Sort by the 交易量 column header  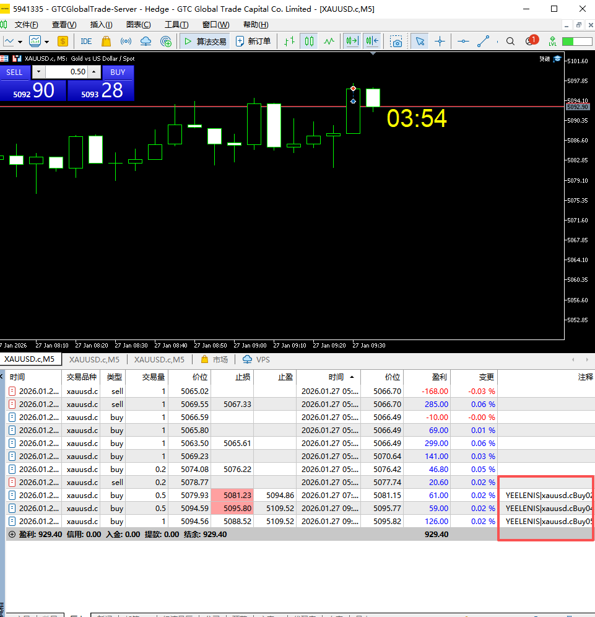pyautogui.click(x=147, y=377)
